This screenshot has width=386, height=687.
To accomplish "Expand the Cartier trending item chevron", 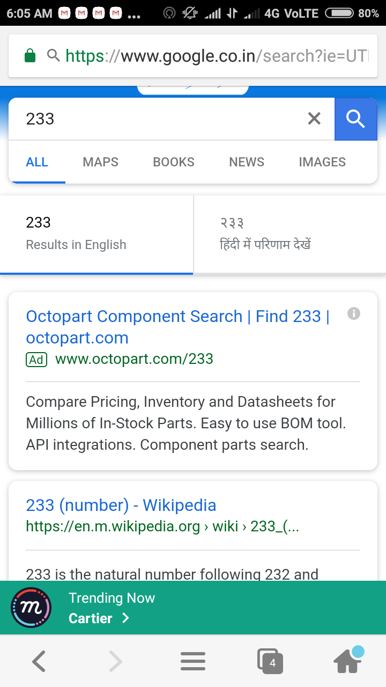I will tap(125, 618).
